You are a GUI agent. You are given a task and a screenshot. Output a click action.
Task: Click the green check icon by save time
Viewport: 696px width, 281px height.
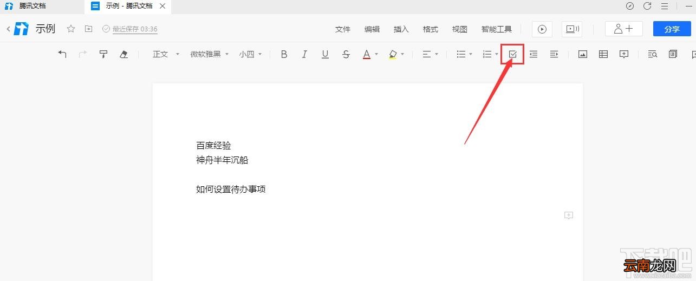coord(106,29)
